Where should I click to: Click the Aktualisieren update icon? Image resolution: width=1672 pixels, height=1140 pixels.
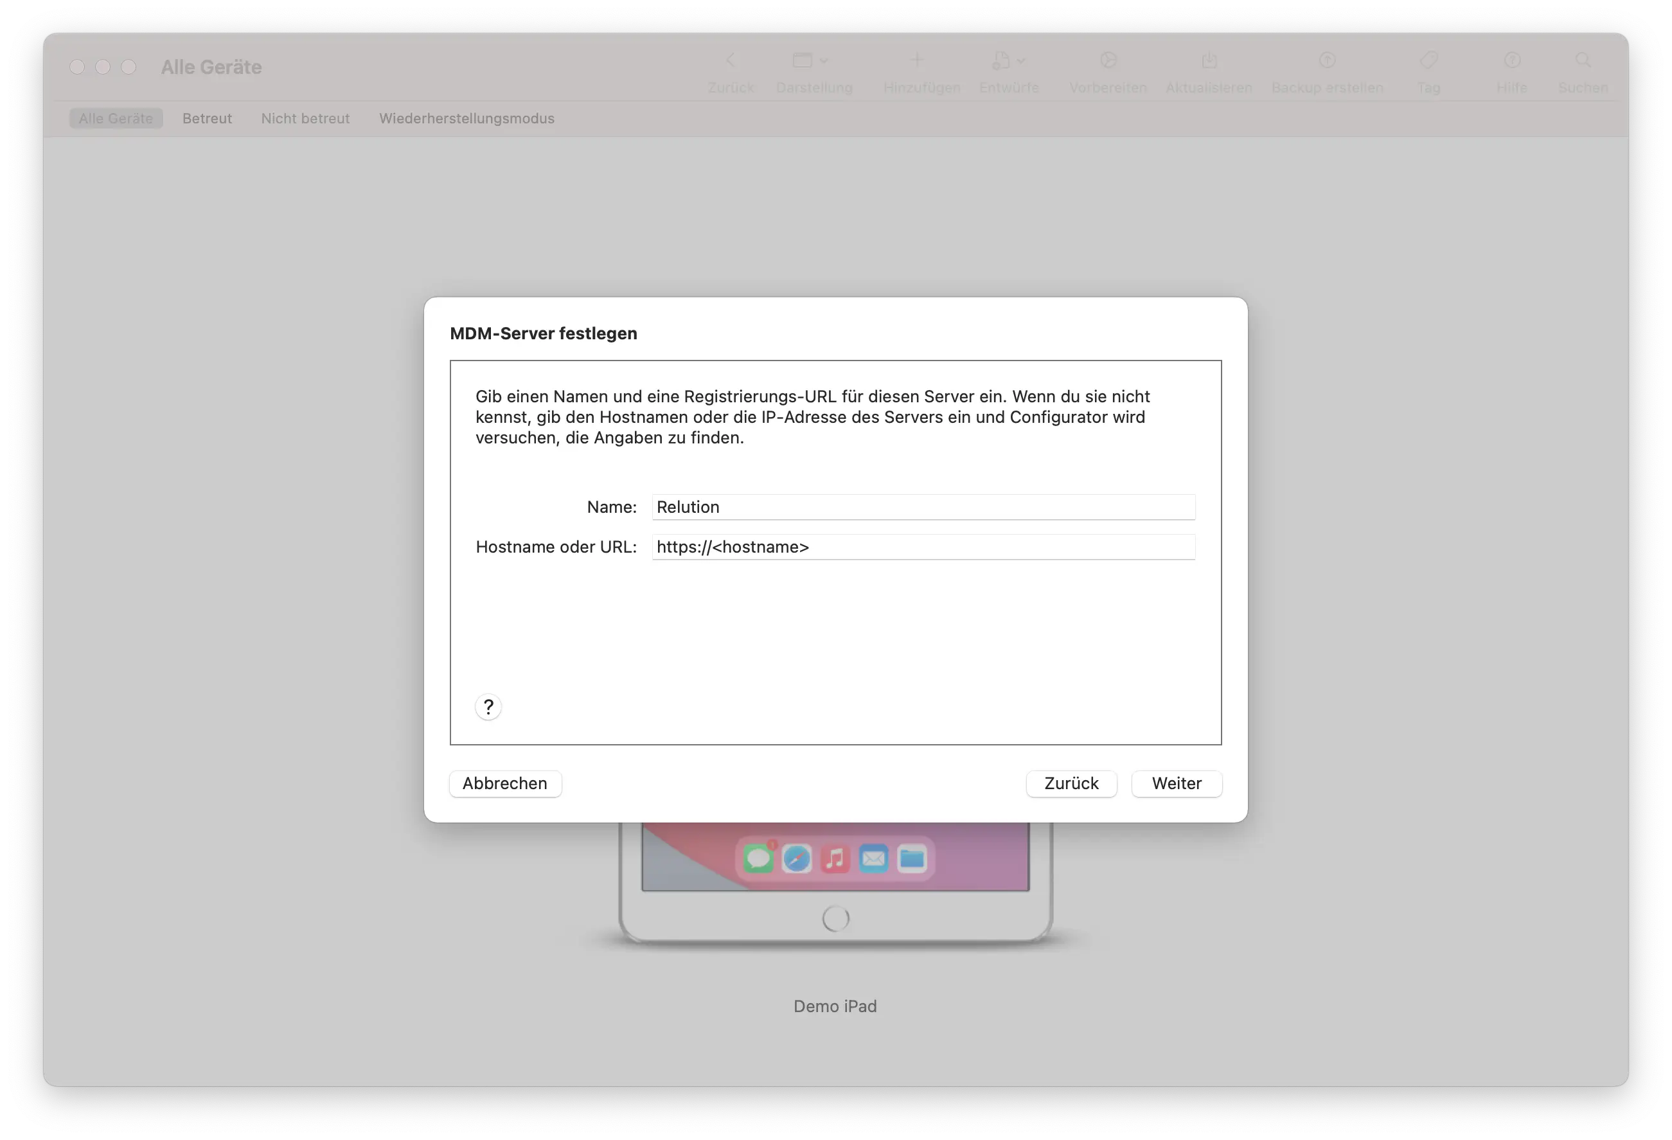coord(1208,70)
